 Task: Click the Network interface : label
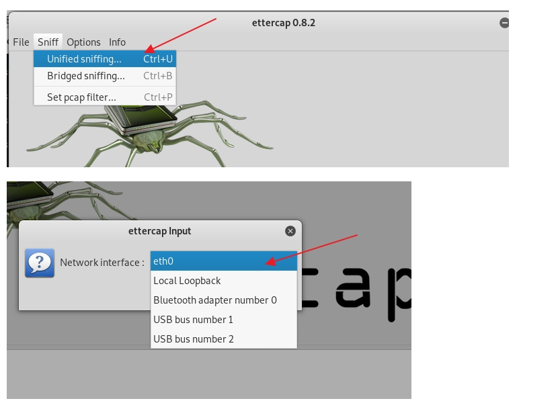coord(102,263)
